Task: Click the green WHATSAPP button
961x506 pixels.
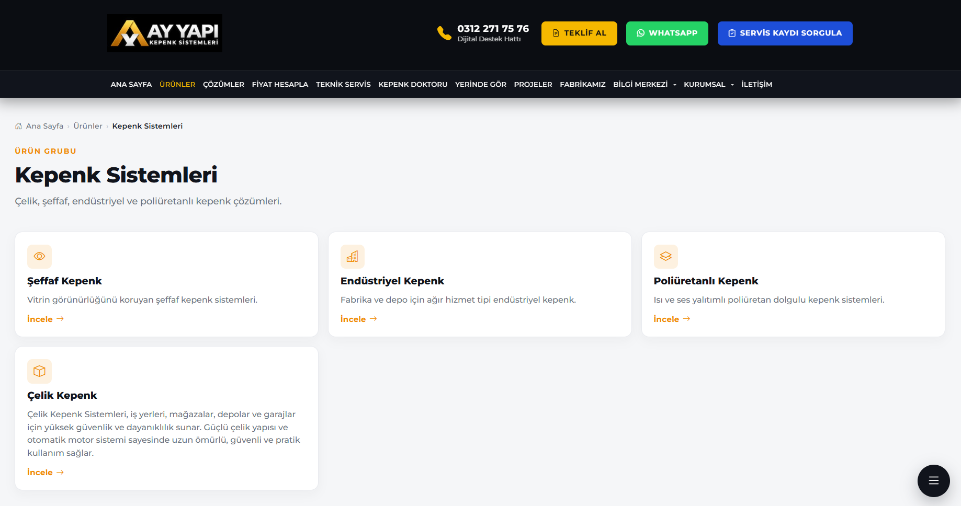Action: (x=667, y=33)
